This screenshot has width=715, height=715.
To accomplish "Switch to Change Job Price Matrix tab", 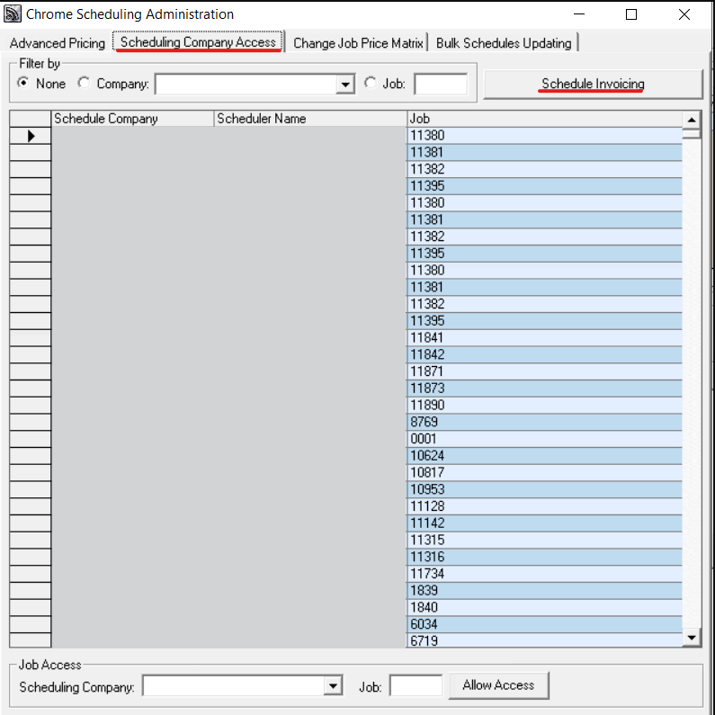I will [x=358, y=43].
